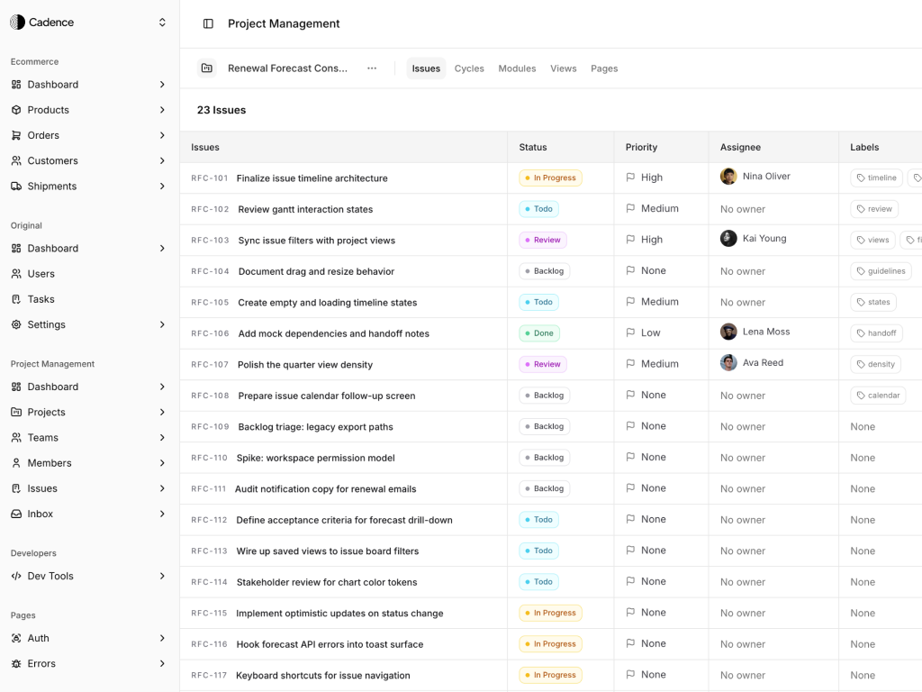Click the RFC-112 issue ID

tap(209, 520)
